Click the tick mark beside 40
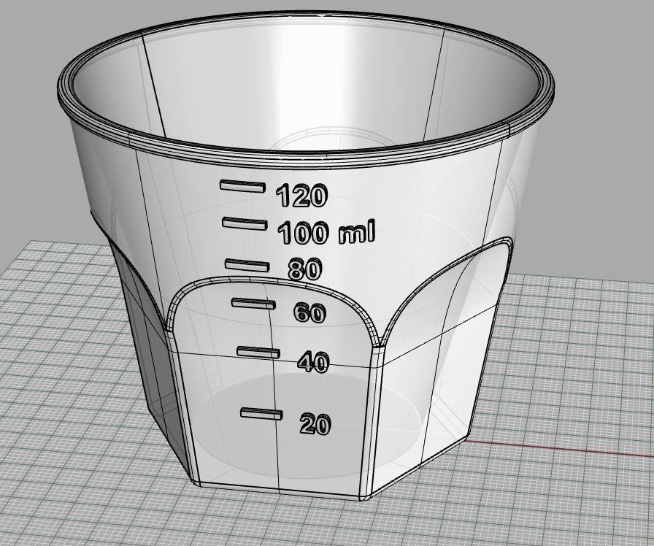The image size is (654, 546). [x=258, y=352]
